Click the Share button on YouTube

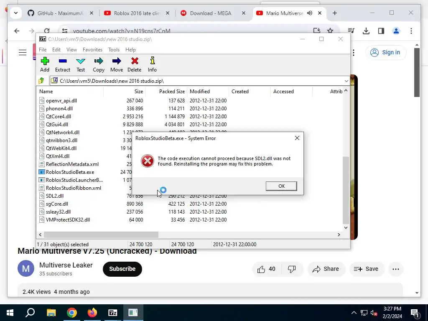tap(326, 269)
